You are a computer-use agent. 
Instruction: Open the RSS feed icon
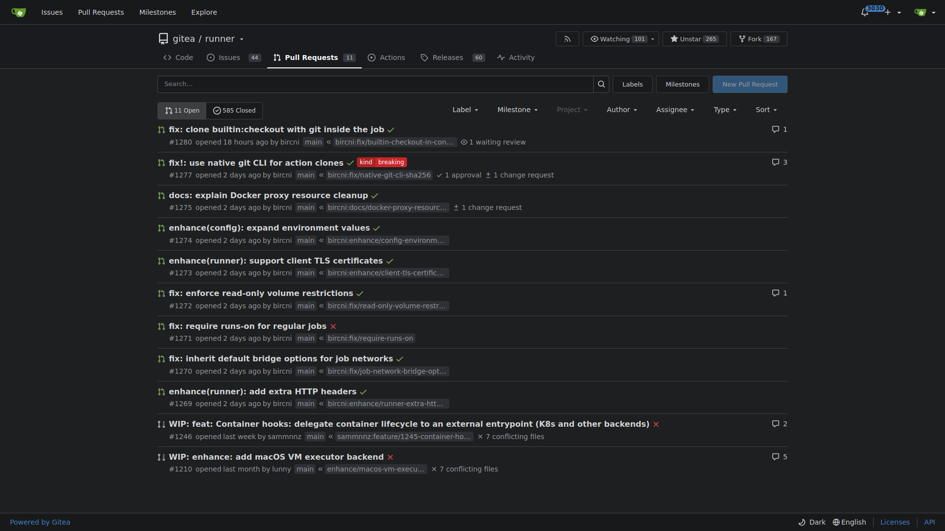567,39
